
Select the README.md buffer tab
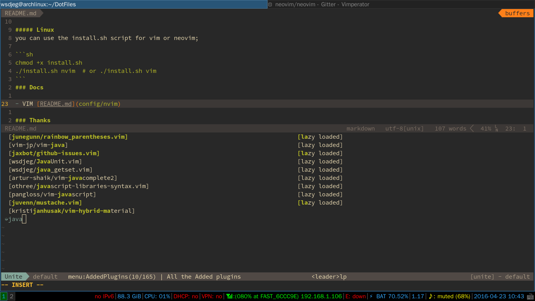pyautogui.click(x=22, y=13)
